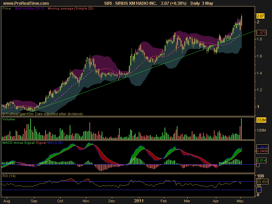Click the SIRI - SIRIUS XM RADIO INC. title

131,3
